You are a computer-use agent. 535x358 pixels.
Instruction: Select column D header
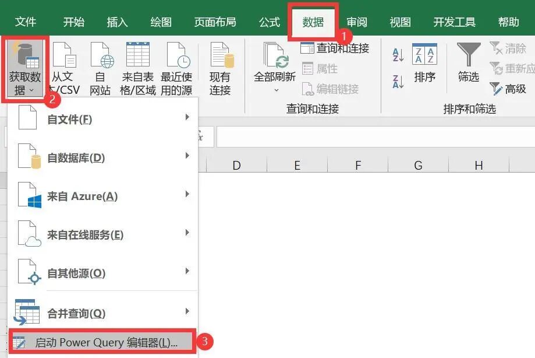point(236,166)
